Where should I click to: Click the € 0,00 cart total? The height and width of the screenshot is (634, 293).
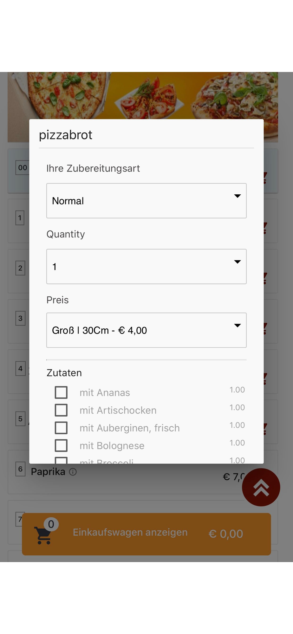click(225, 534)
